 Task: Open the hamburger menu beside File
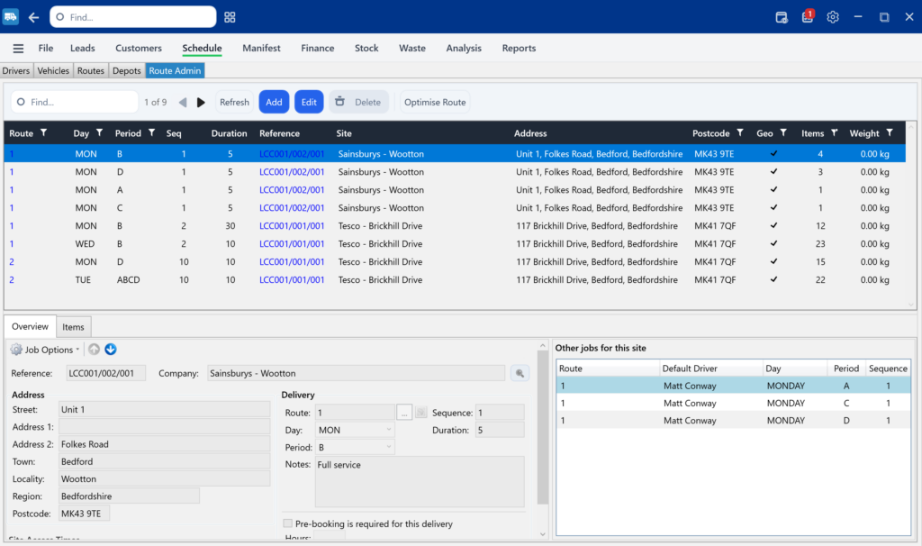click(x=18, y=49)
